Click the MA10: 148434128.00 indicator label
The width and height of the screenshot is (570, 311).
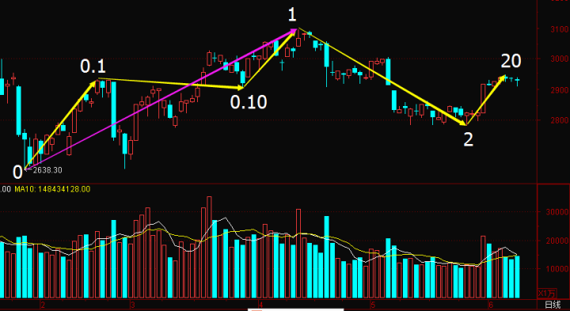click(x=52, y=189)
